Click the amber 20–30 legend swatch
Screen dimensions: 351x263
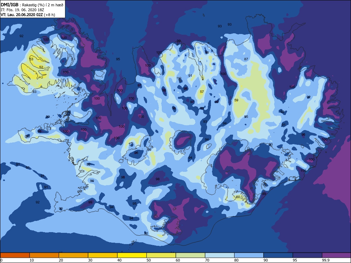[73, 255]
